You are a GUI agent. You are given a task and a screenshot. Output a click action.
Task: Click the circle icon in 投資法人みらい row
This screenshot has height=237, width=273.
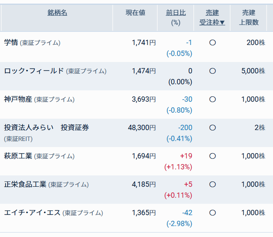tap(212, 128)
